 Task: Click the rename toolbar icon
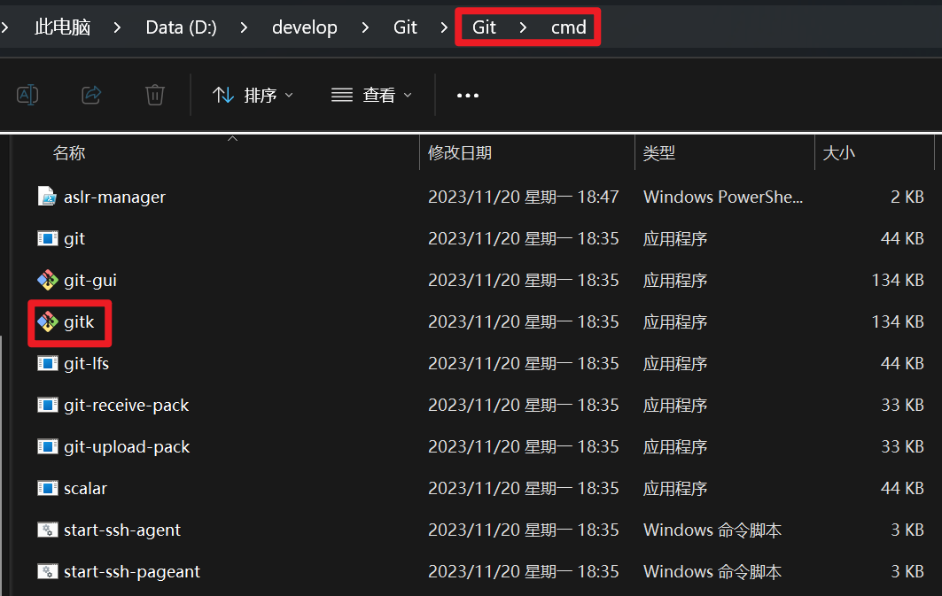click(x=27, y=95)
